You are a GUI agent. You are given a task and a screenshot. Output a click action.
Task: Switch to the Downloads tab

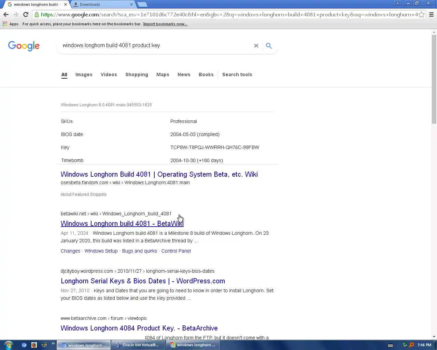[102, 4]
